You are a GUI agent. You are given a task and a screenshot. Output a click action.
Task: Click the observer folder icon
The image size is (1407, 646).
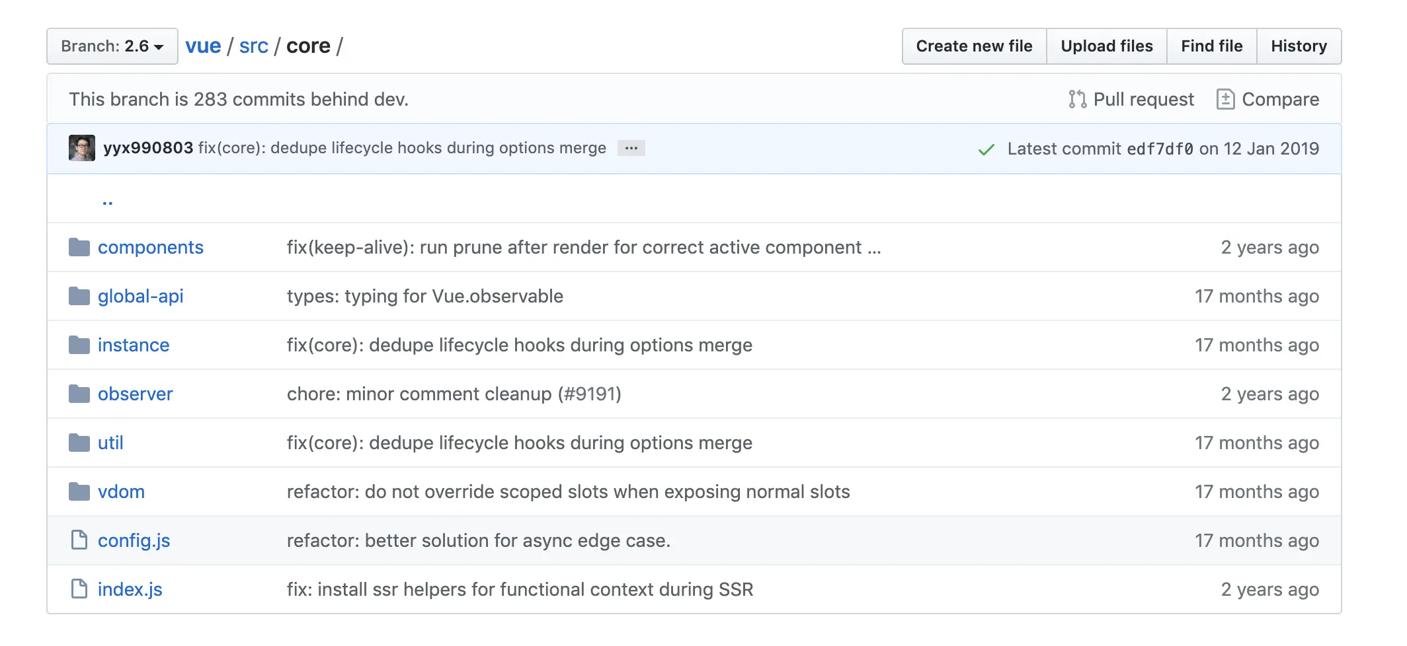[79, 394]
